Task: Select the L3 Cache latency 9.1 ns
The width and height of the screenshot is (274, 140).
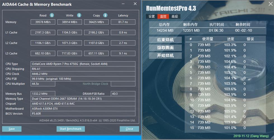Action: [123, 53]
